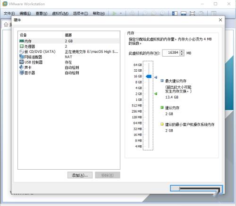Click the disc icon beside CD/DVD
Viewport: 236px width, 206px height.
22,51
